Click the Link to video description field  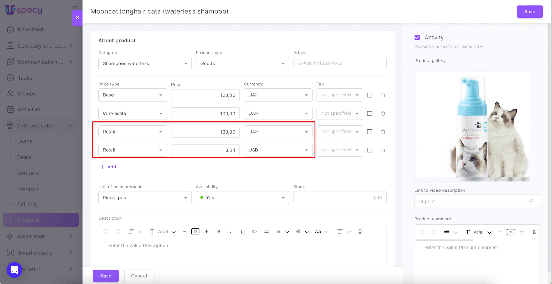[473, 201]
